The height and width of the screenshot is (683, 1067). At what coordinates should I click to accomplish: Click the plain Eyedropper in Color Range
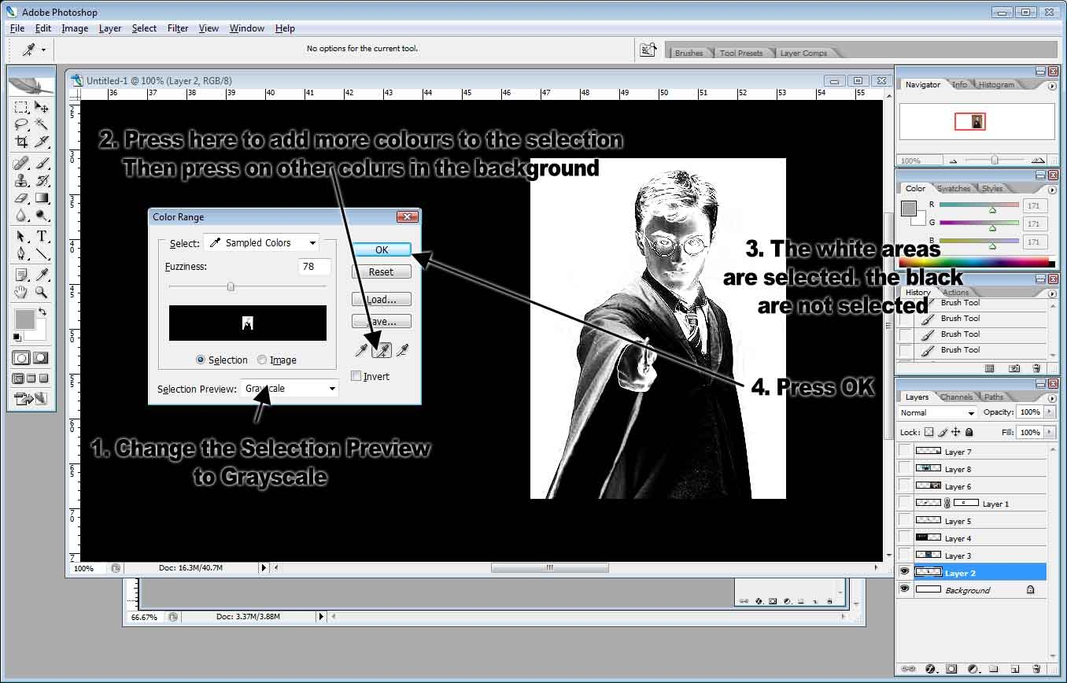(x=361, y=350)
